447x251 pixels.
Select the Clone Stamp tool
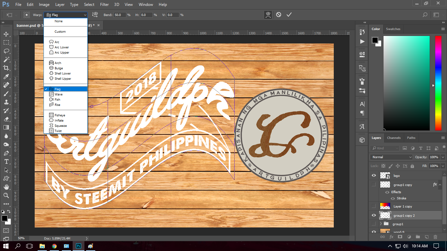6,102
